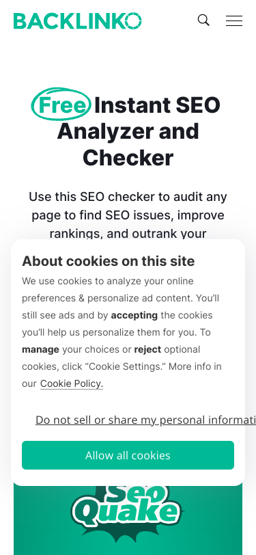The width and height of the screenshot is (256, 555).
Task: Open the search magnifier icon
Action: coord(203,21)
